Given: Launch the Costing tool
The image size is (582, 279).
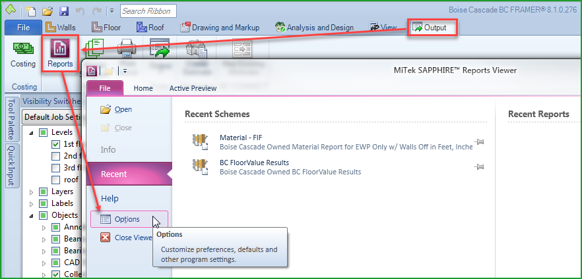Looking at the screenshot, I should click(23, 54).
